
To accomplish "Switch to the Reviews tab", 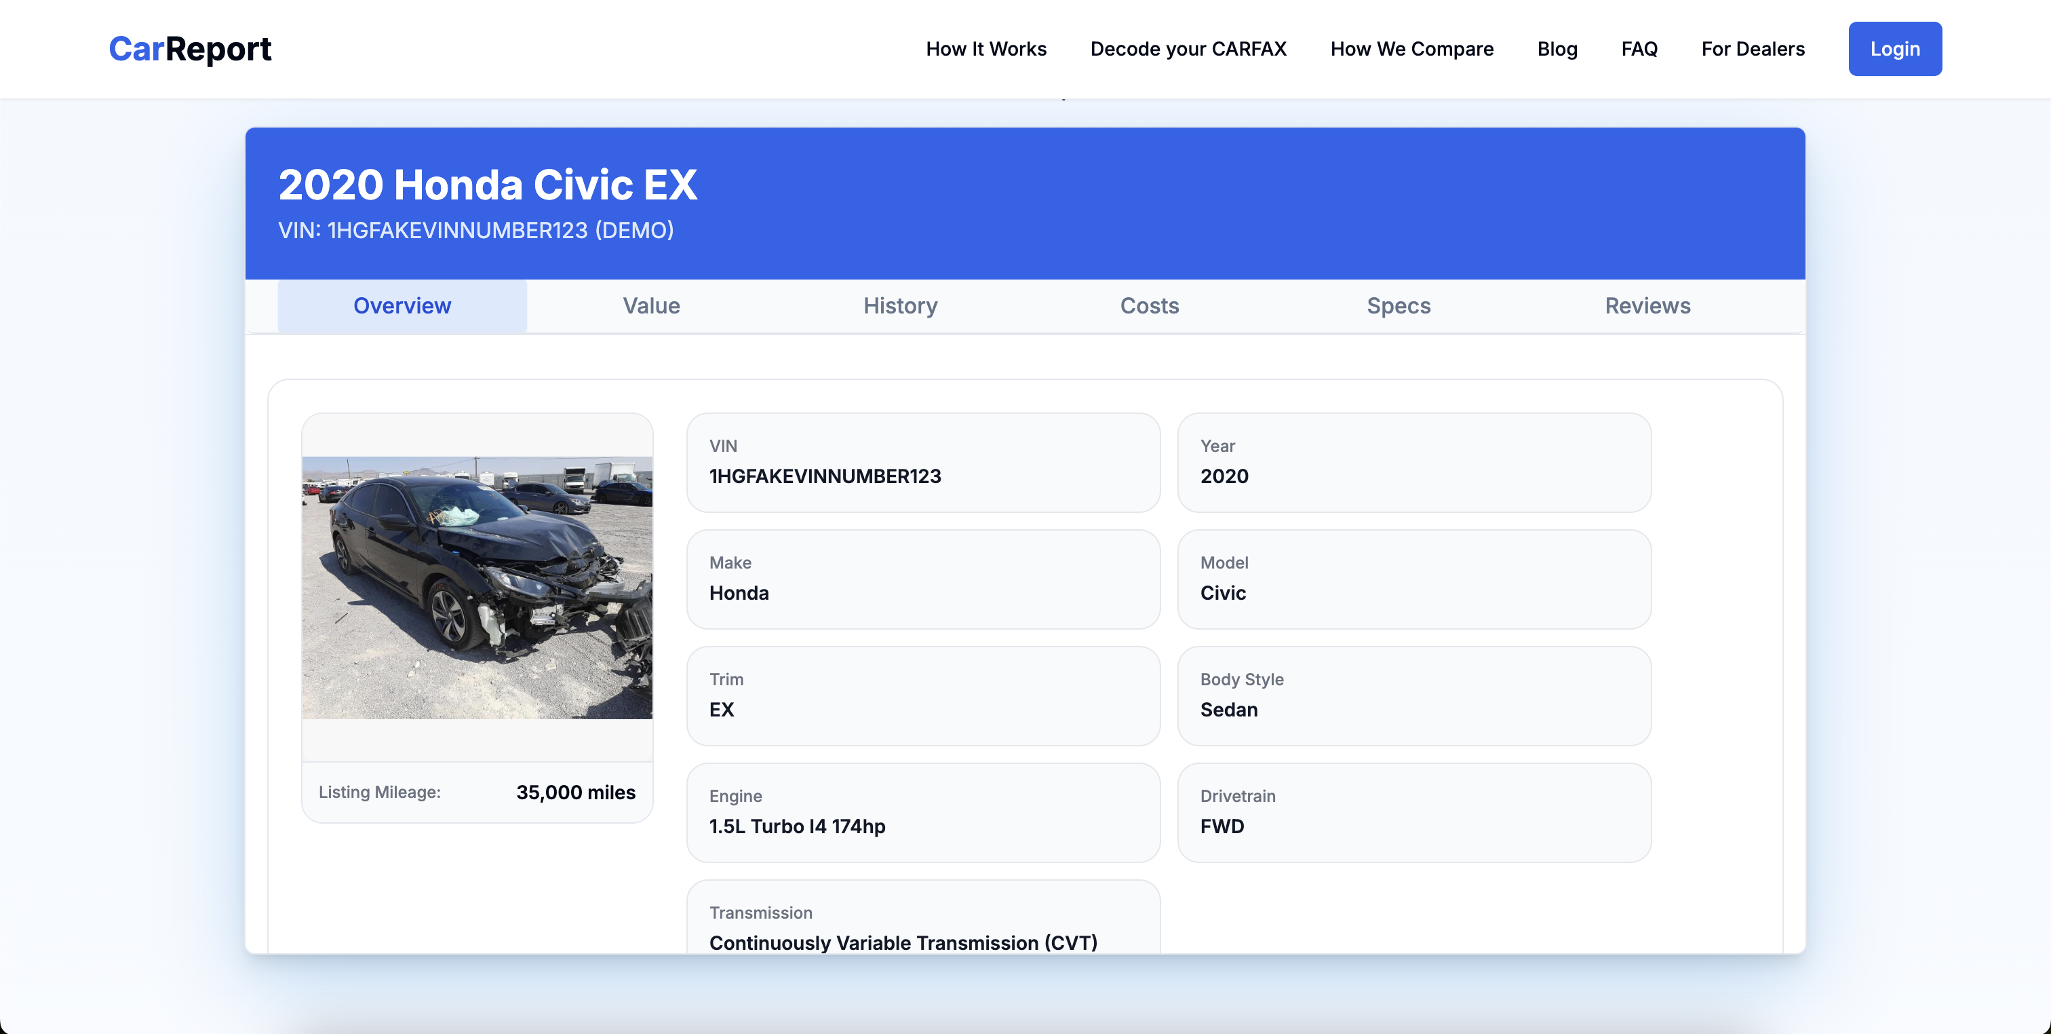I will 1647,306.
